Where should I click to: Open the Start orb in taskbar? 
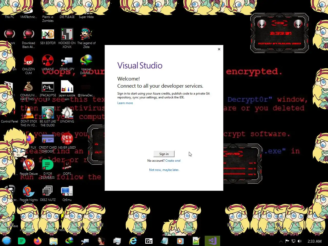[x=7, y=241]
